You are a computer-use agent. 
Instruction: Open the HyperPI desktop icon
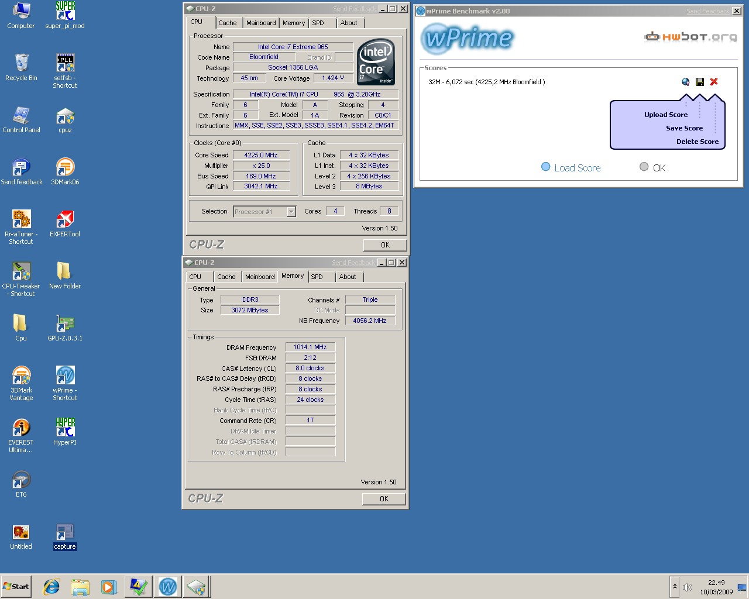point(65,432)
